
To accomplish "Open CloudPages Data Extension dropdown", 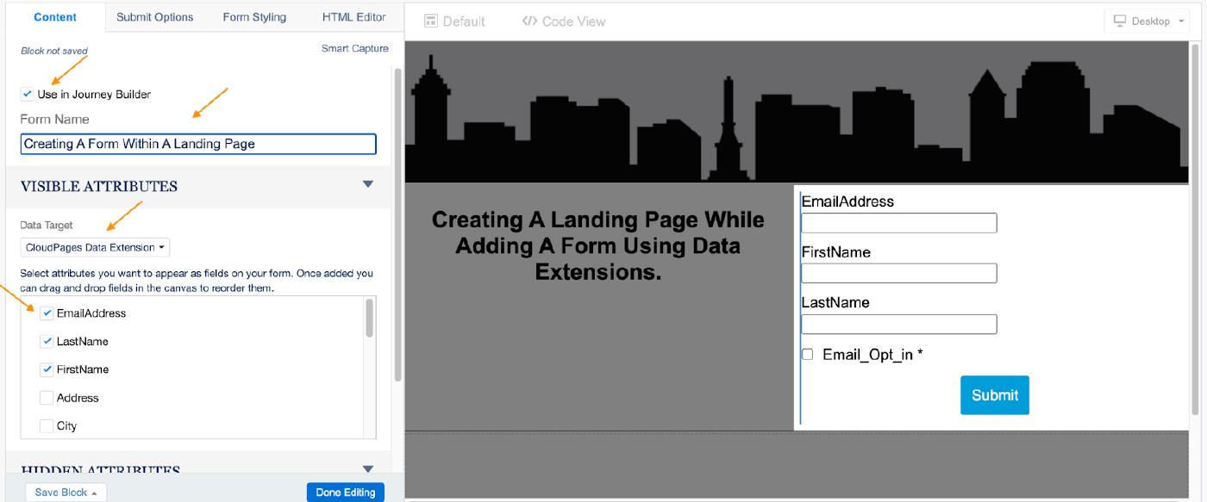I will tap(95, 248).
